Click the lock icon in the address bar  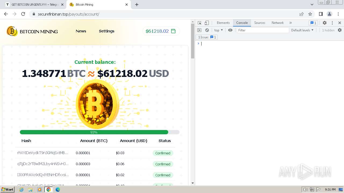(34, 14)
